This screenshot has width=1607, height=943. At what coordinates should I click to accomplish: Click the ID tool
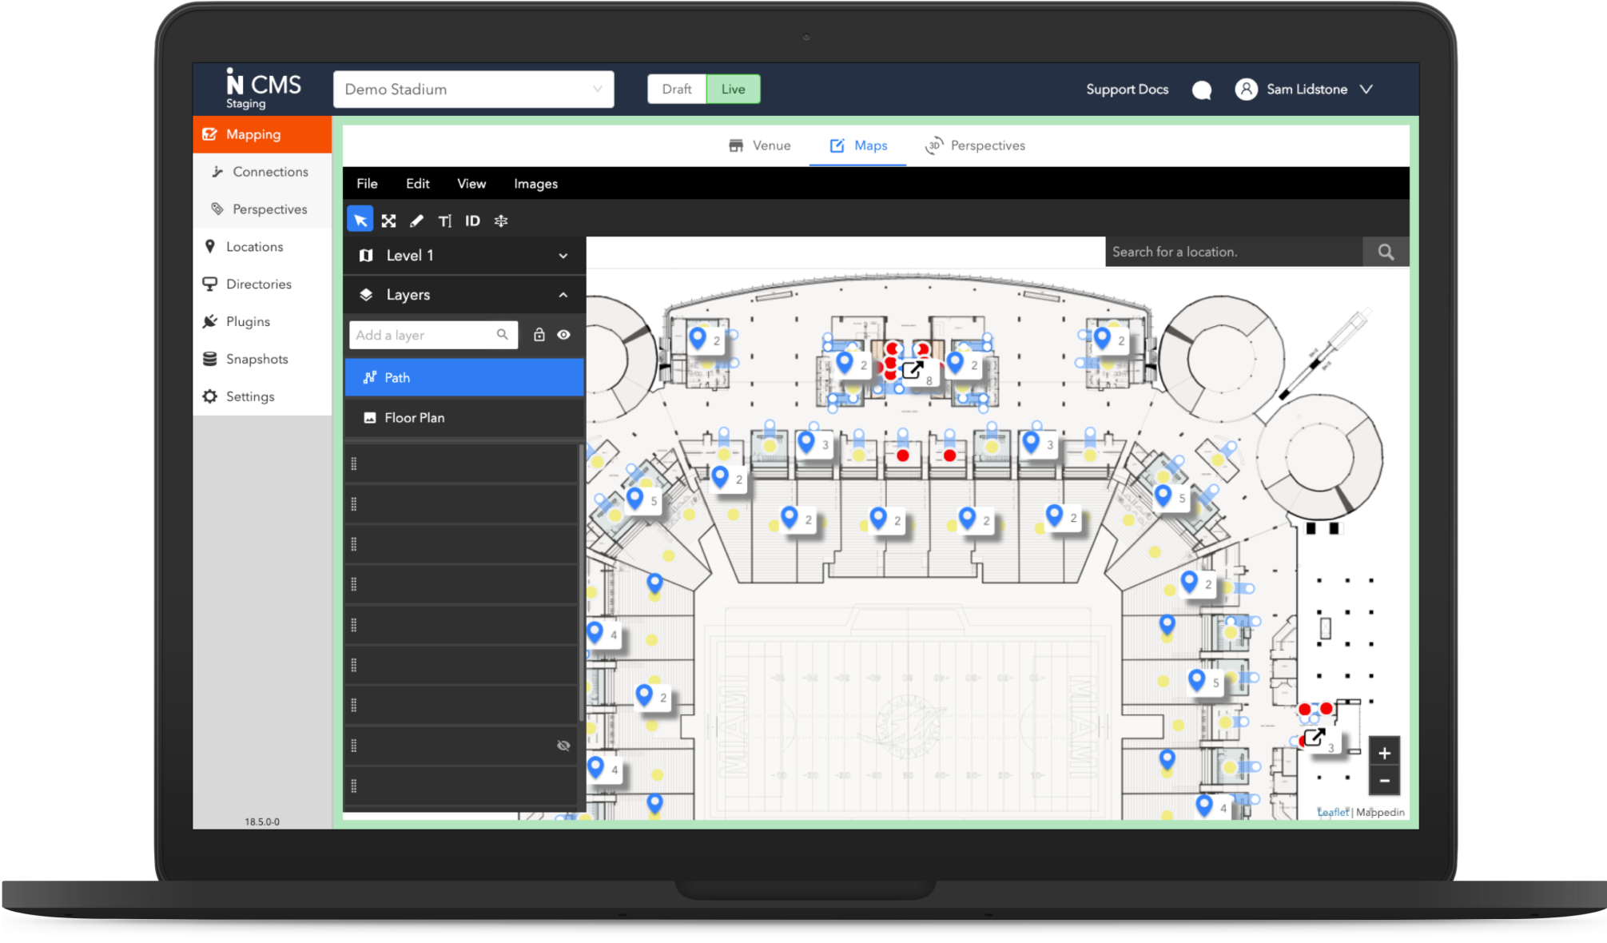(472, 220)
